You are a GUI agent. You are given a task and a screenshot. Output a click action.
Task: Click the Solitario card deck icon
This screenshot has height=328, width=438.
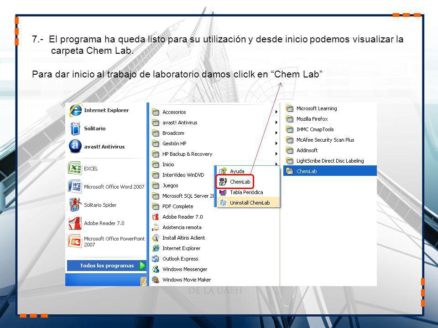click(x=75, y=128)
